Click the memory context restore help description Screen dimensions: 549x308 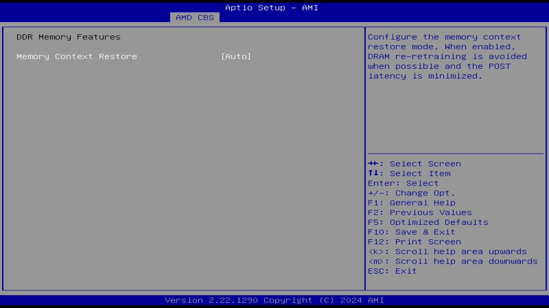click(x=447, y=56)
